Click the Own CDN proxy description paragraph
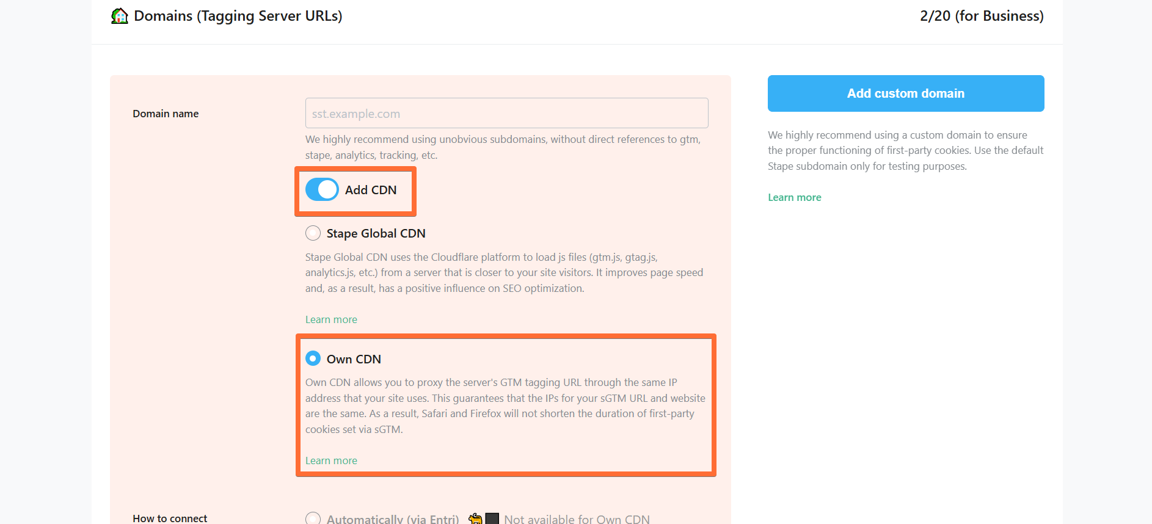This screenshot has height=524, width=1152. click(505, 406)
